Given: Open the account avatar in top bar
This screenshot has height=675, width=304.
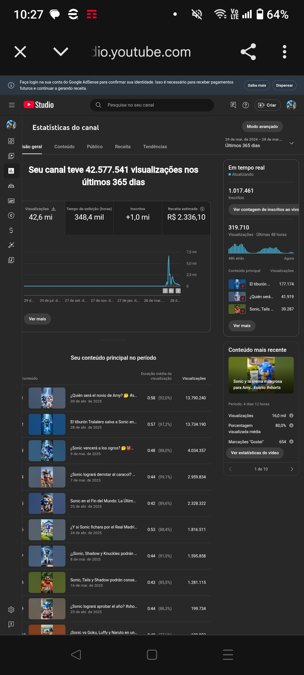Looking at the screenshot, I should tap(291, 105).
